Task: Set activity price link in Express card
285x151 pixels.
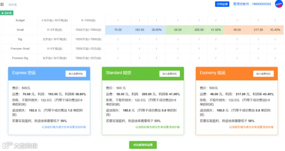Action: coord(64,127)
